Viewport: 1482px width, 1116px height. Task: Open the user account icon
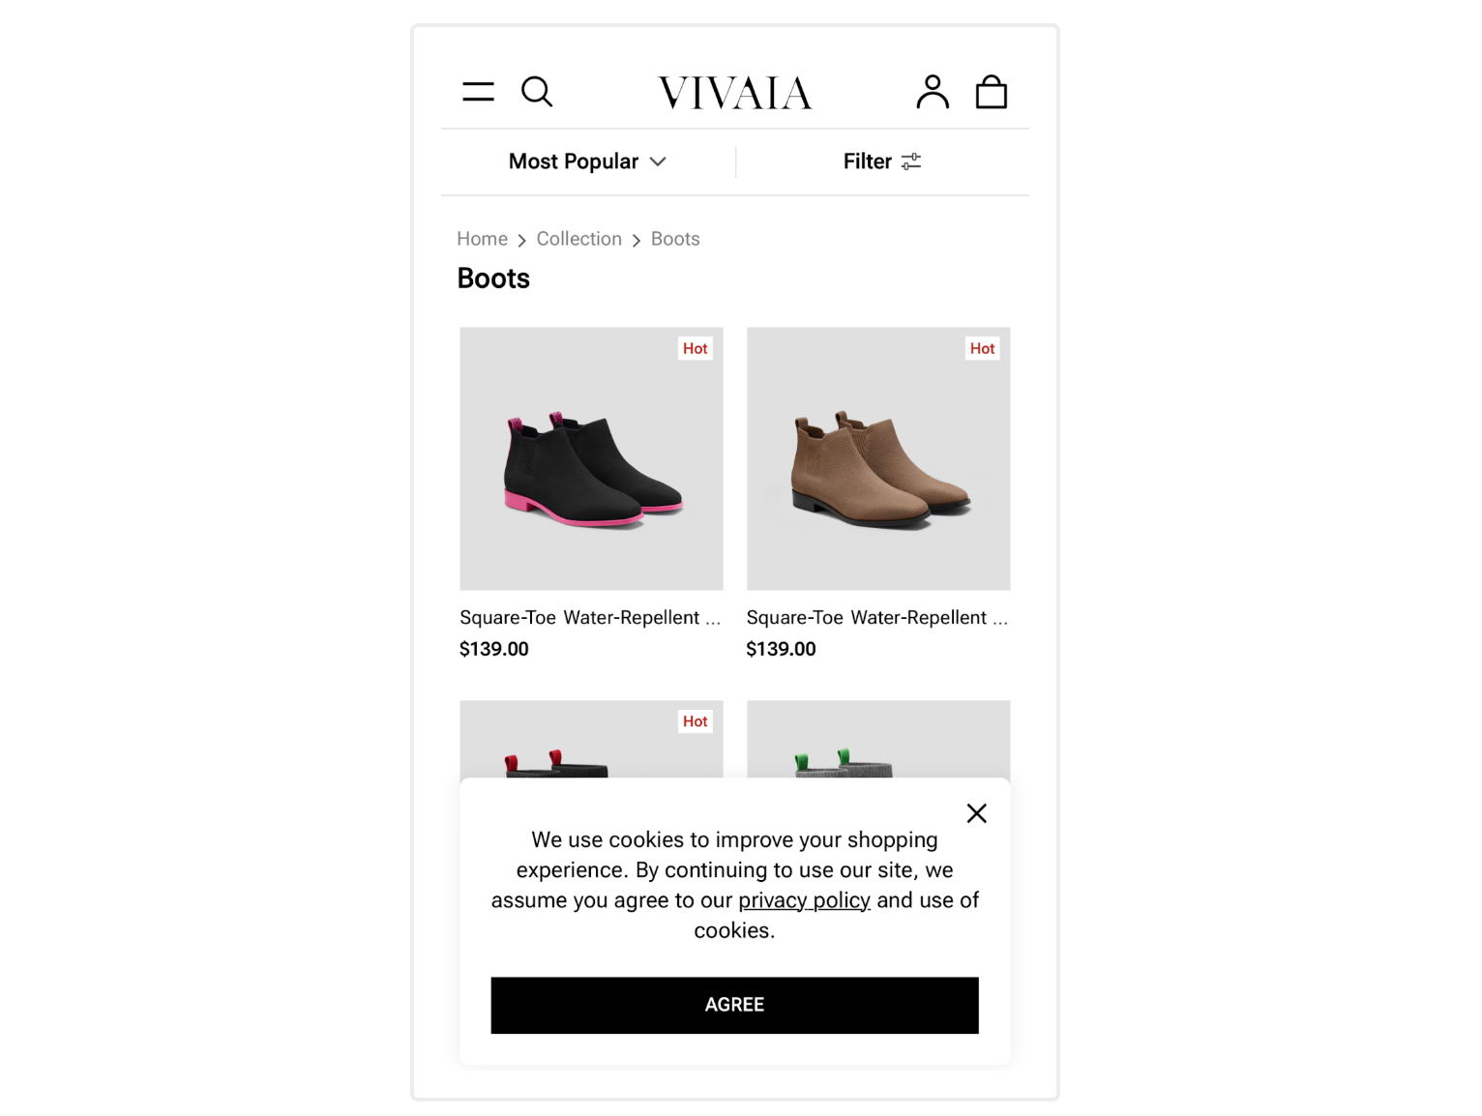(x=933, y=92)
